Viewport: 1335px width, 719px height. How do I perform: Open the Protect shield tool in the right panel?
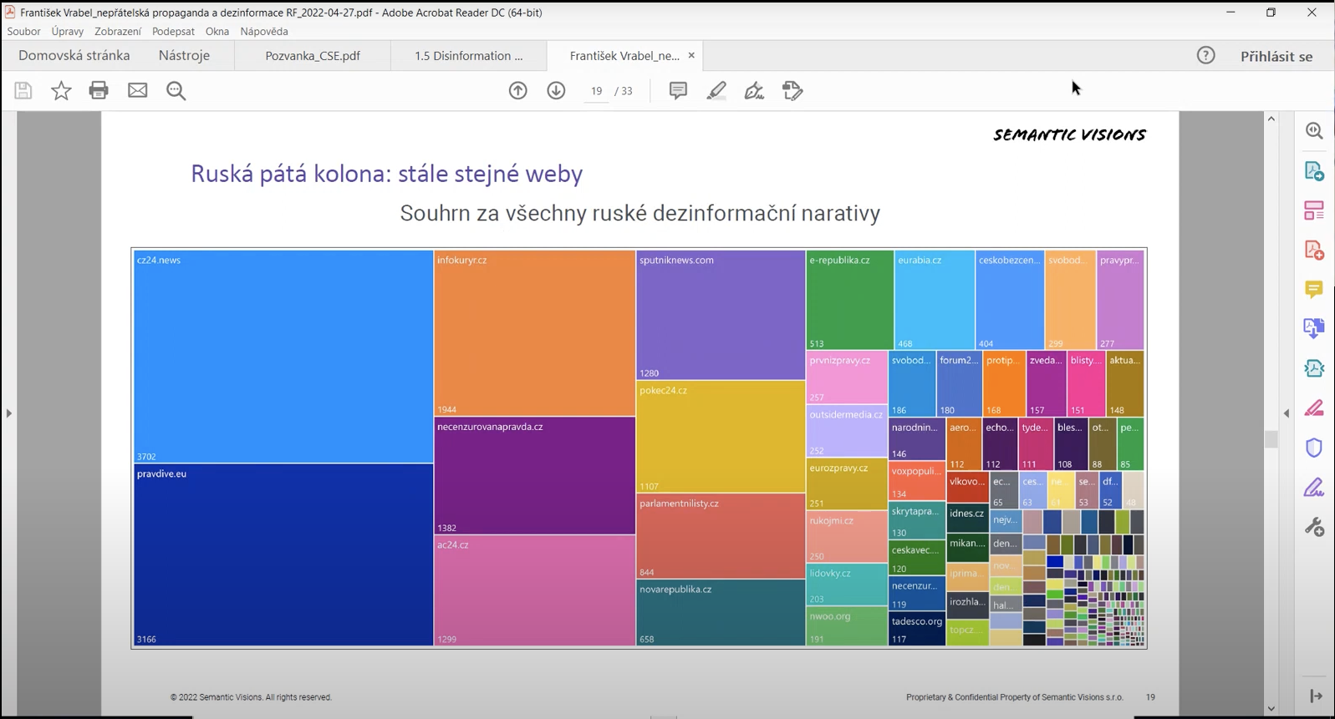[x=1314, y=448]
